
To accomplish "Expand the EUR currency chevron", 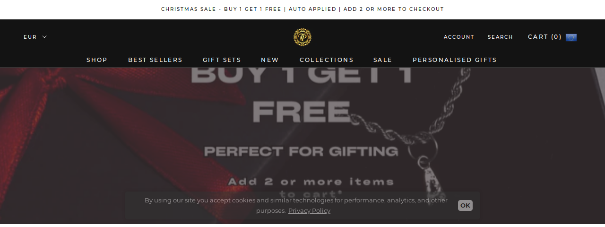I will [44, 37].
